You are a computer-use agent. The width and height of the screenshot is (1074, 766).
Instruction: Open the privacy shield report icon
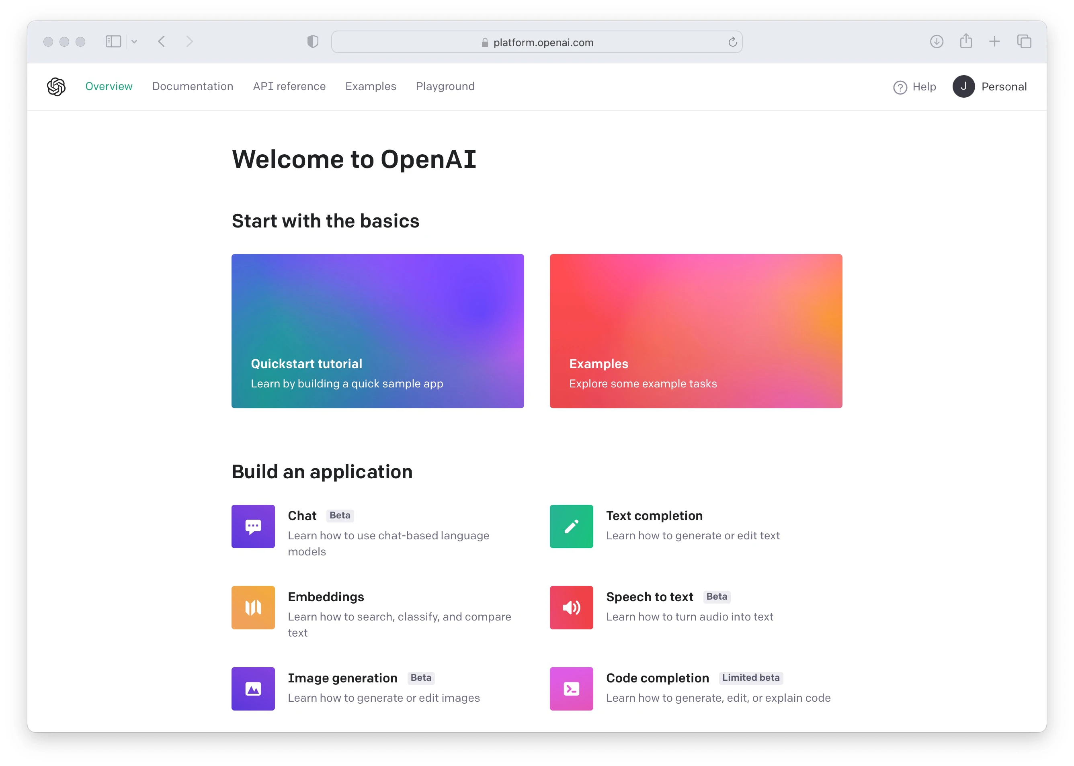pos(313,41)
